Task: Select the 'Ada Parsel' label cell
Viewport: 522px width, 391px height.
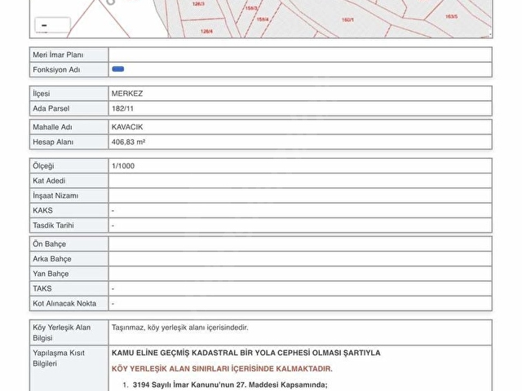Action: pos(69,108)
